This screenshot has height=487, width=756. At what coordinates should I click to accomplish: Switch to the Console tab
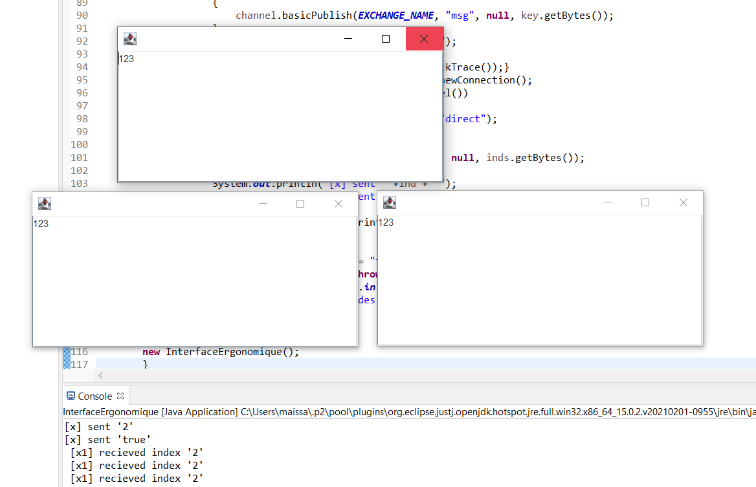(95, 396)
